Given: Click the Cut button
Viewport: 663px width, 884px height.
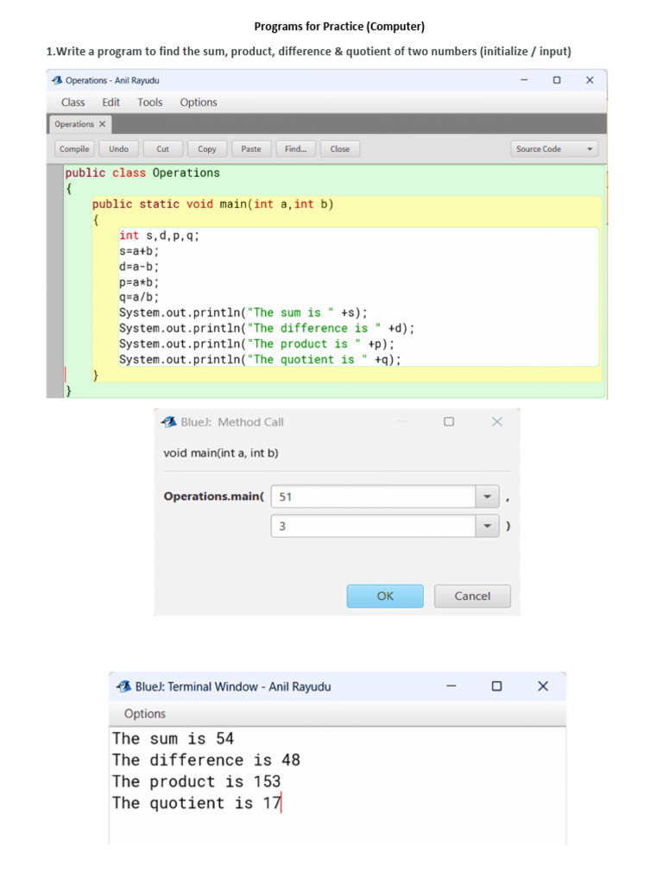Looking at the screenshot, I should [163, 148].
